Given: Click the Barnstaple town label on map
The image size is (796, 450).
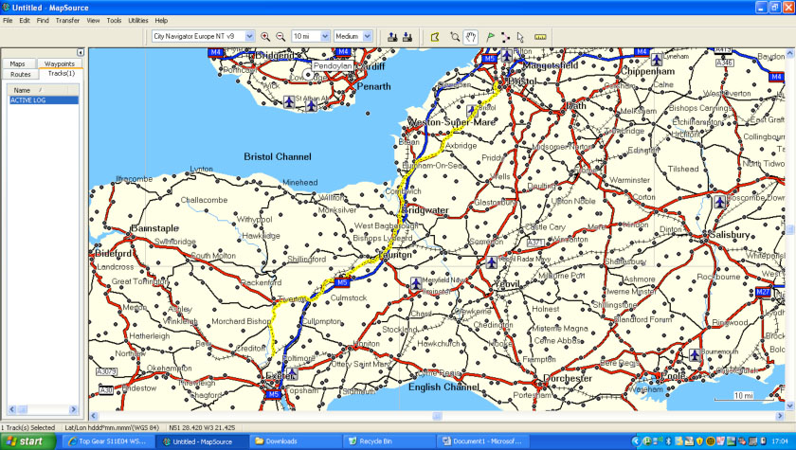Looking at the screenshot, I should point(154,228).
